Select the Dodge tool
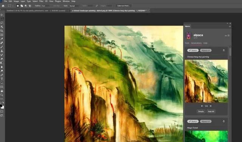This screenshot has width=242, height=142. pos(2,71)
